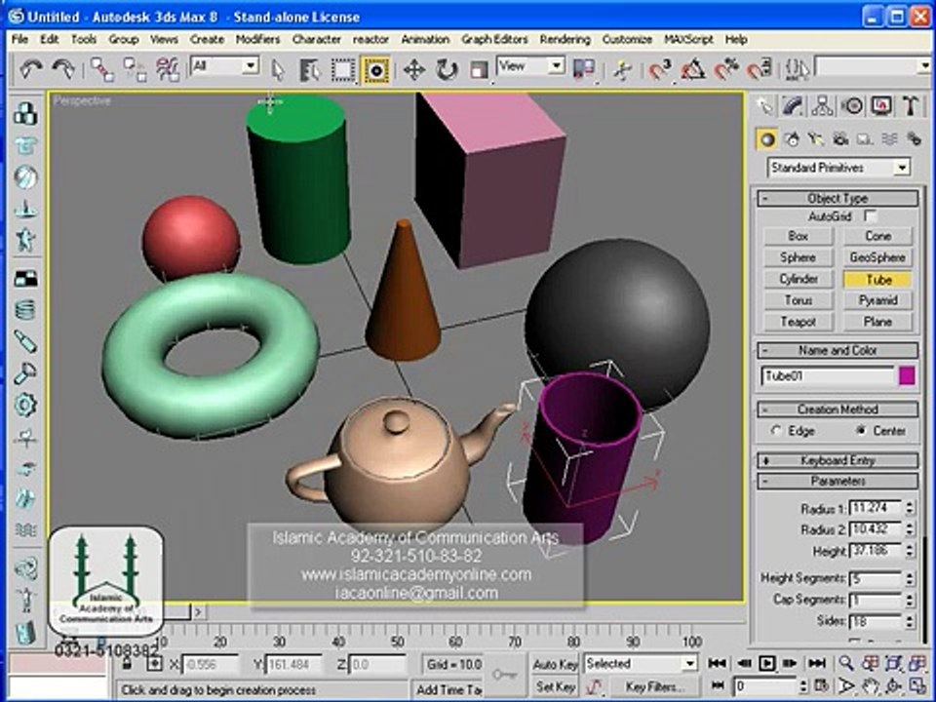
Task: Open the File menu
Action: (19, 39)
